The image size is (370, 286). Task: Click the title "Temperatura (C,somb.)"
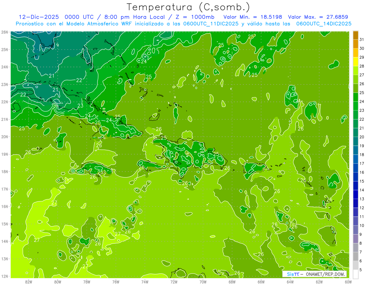[188, 7]
